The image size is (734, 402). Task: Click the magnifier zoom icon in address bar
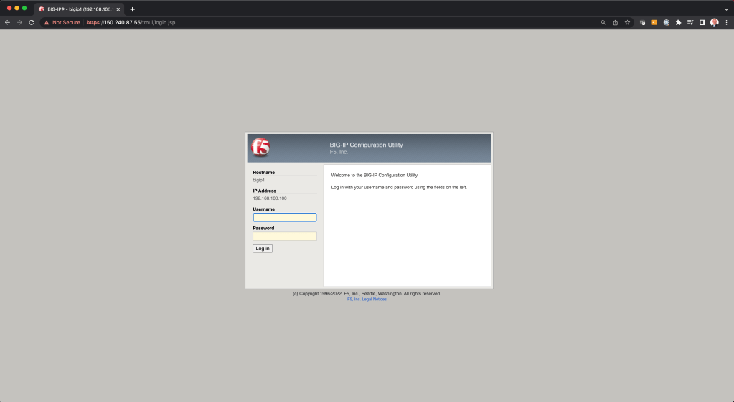coord(603,22)
